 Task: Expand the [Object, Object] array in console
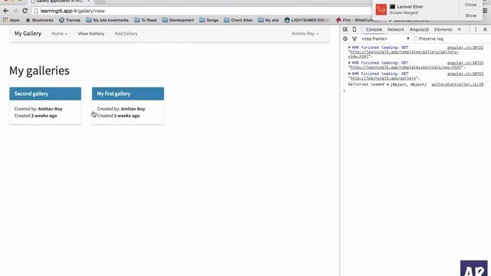coord(388,84)
